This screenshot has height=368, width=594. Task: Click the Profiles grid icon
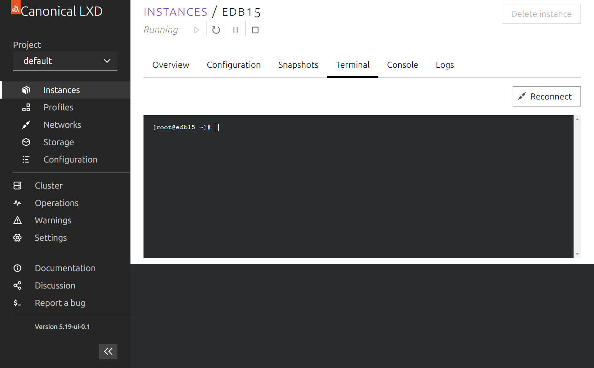pos(26,107)
